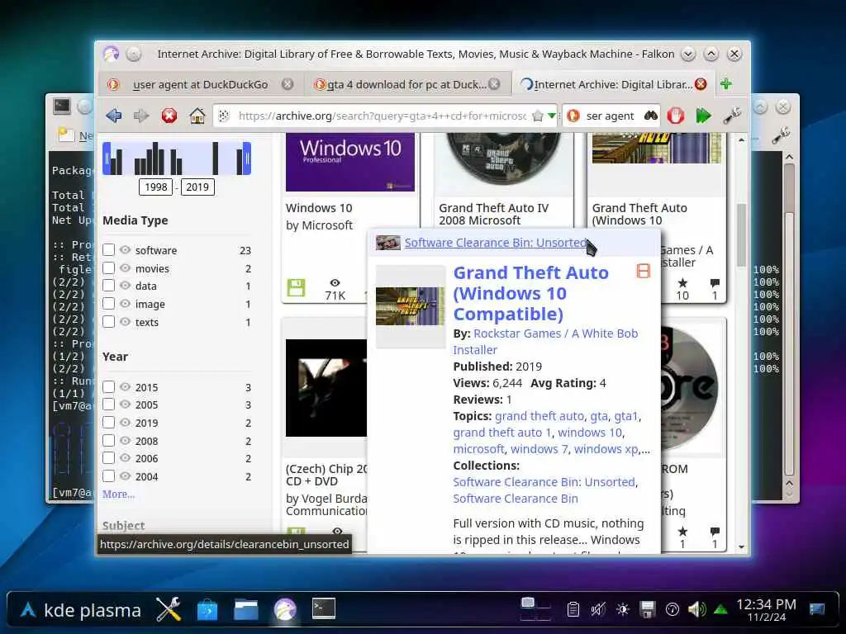Check the software media type checkbox
Viewport: 846px width, 634px height.
click(108, 249)
